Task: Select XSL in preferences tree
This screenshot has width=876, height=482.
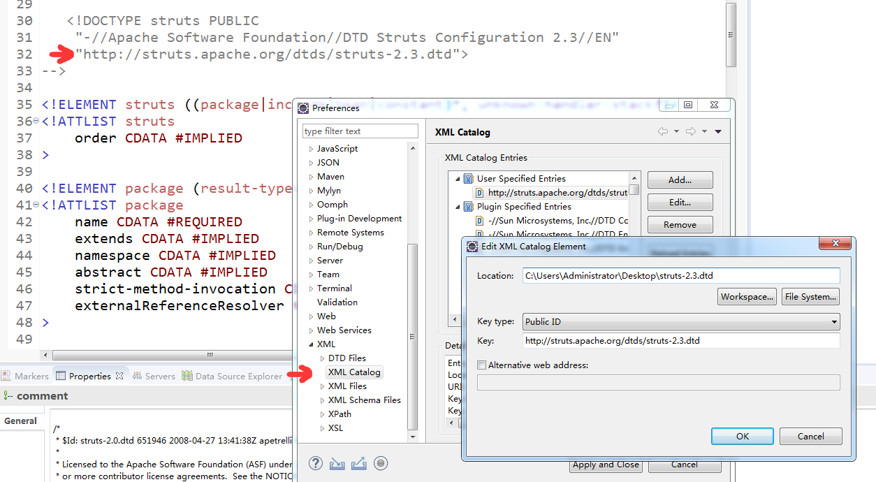Action: click(x=335, y=428)
